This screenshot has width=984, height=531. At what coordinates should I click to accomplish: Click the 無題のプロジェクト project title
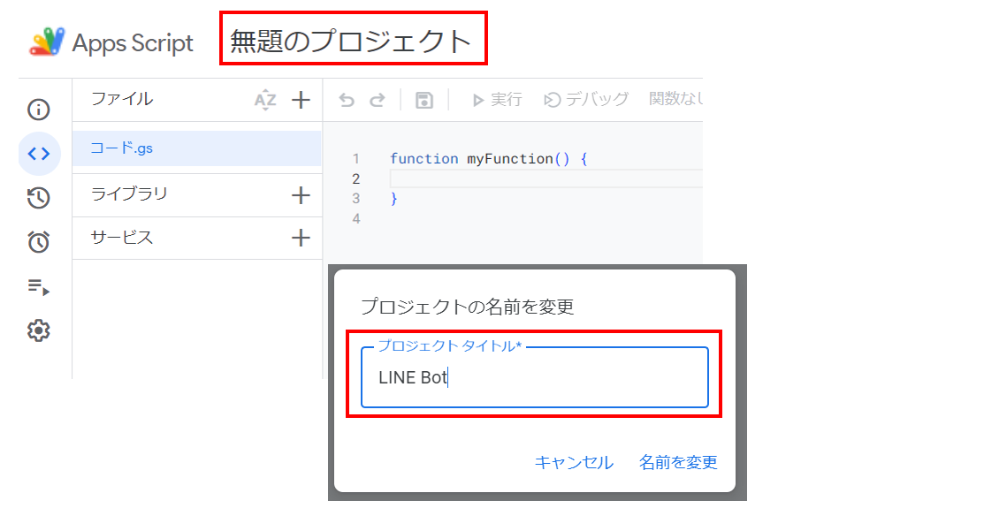tap(352, 42)
